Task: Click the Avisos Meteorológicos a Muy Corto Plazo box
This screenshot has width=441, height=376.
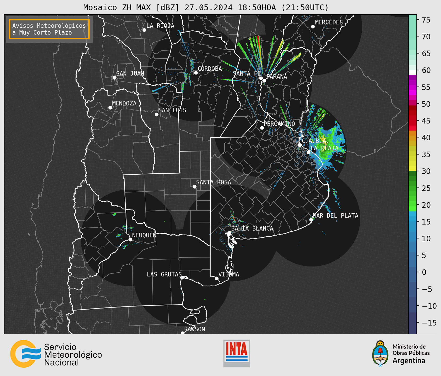Action: [x=49, y=29]
